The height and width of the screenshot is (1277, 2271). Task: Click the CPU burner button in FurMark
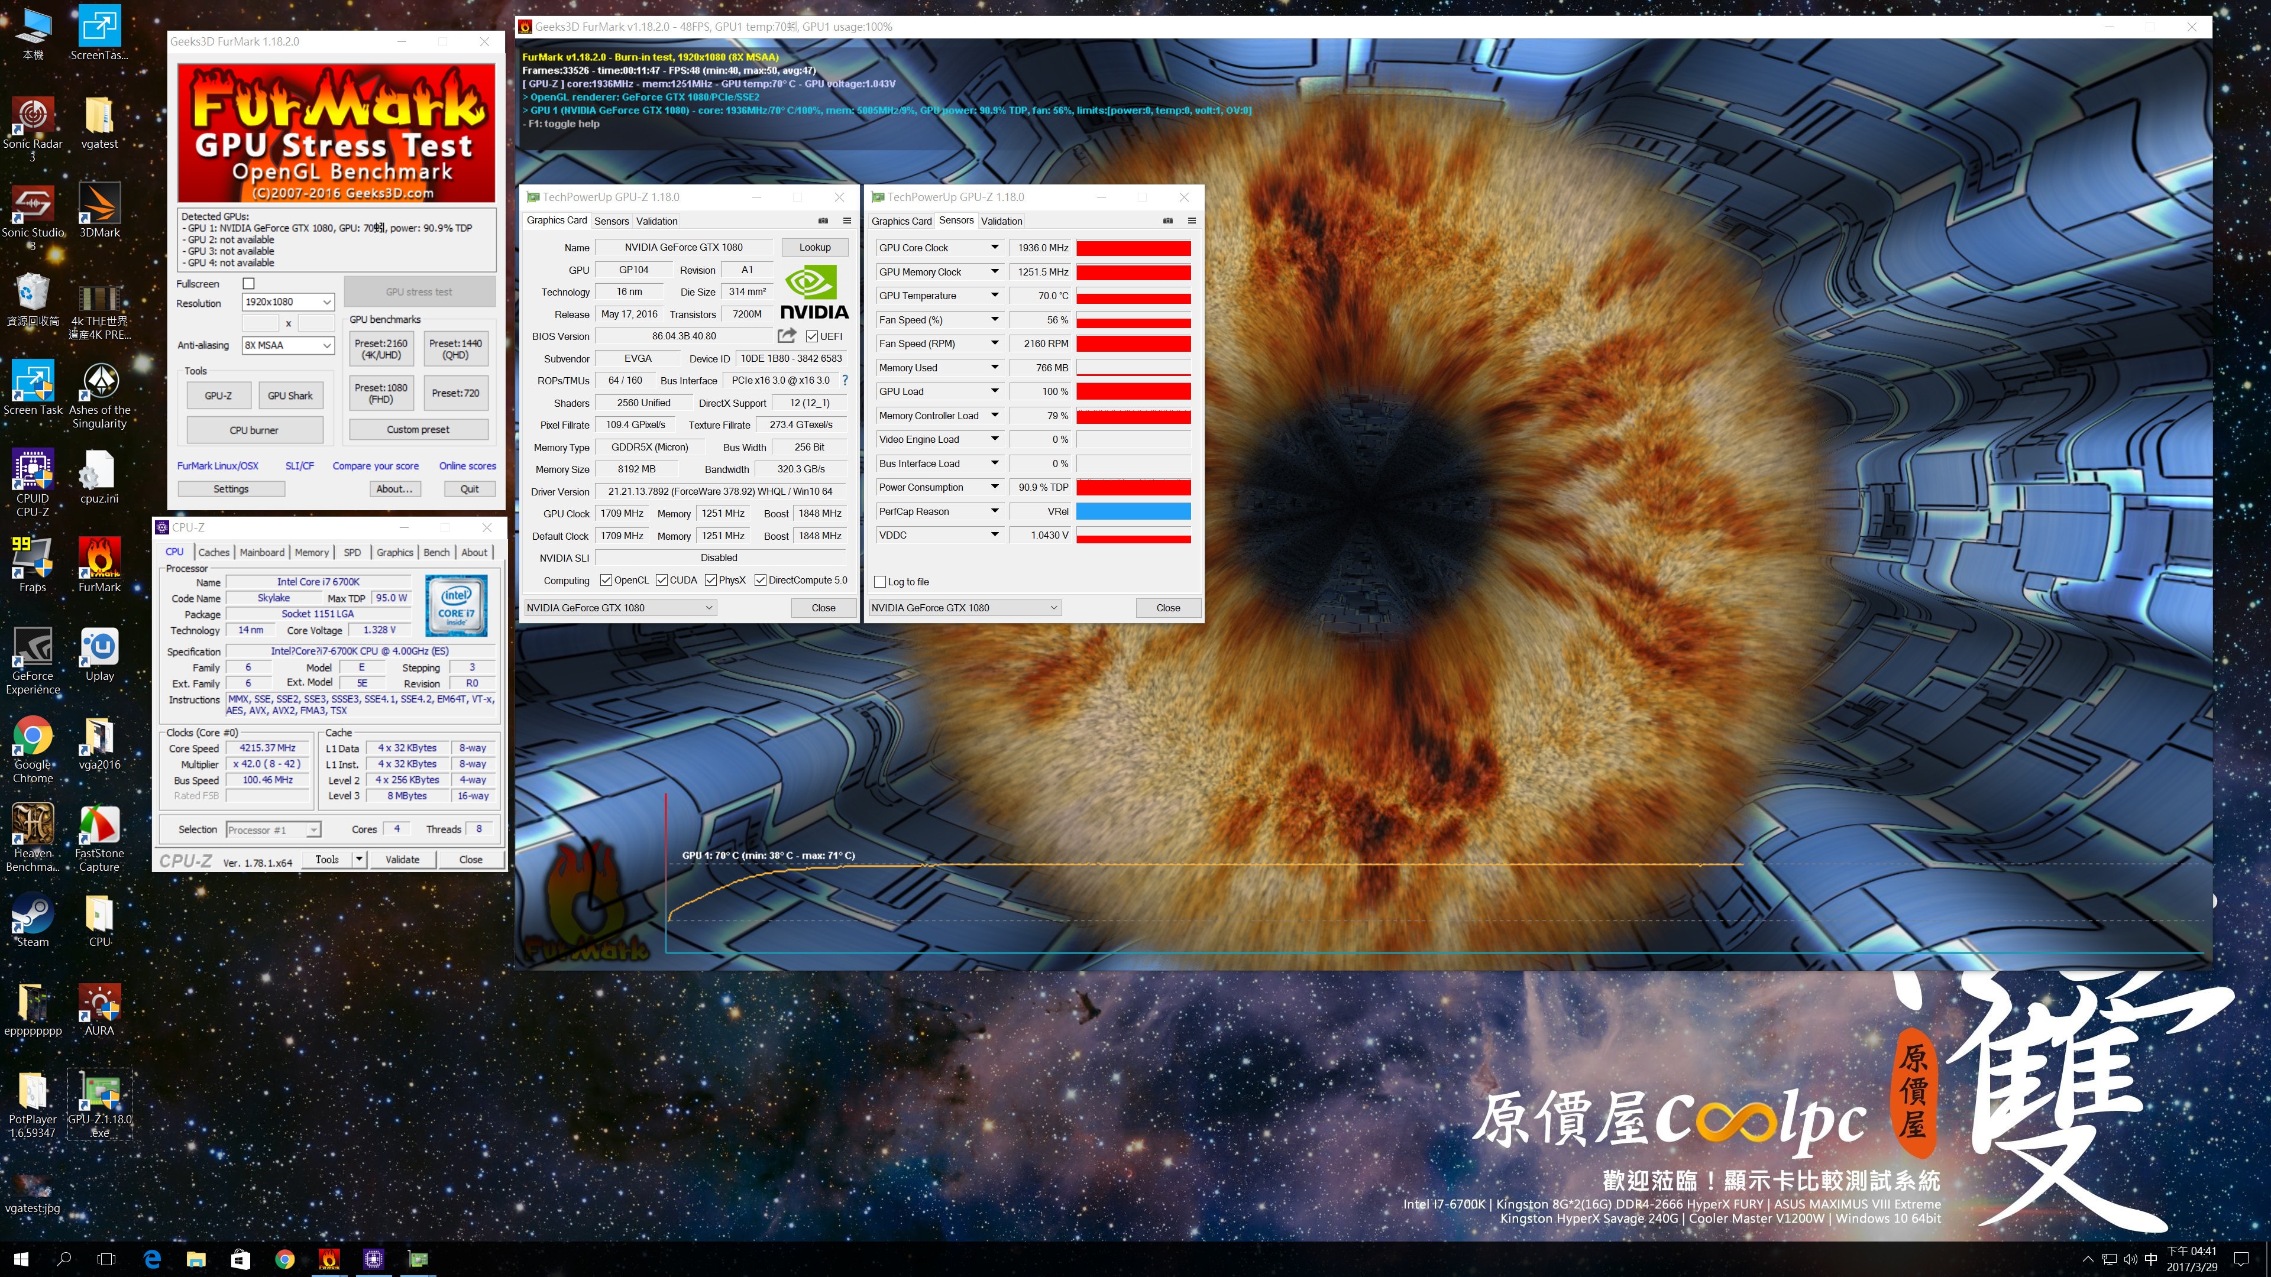(254, 430)
